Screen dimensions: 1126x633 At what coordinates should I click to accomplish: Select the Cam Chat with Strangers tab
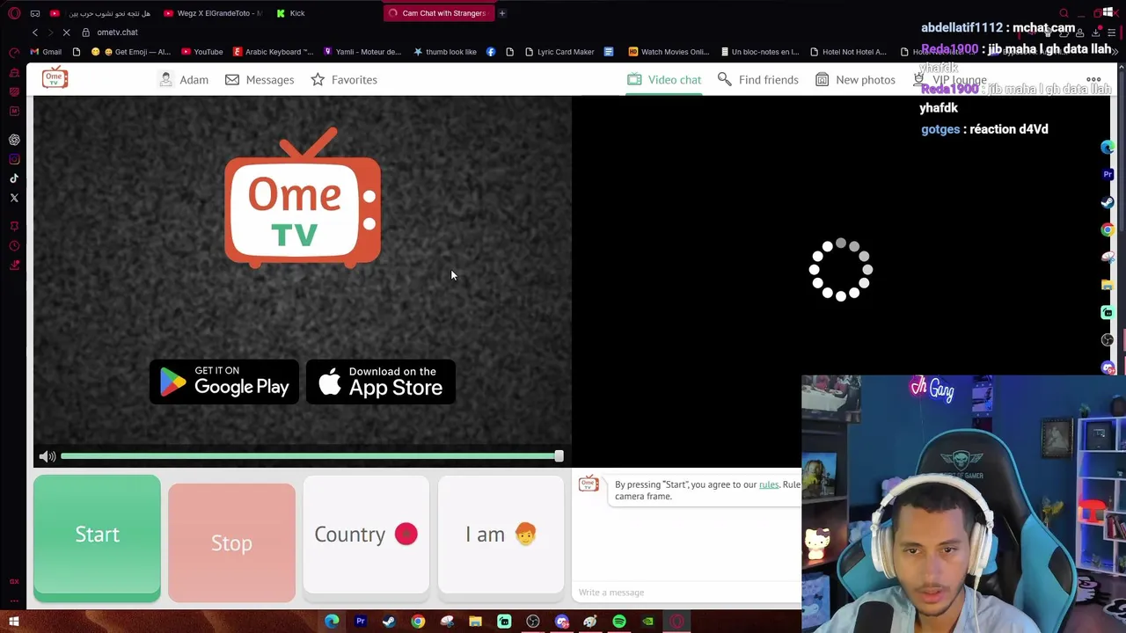(x=437, y=13)
